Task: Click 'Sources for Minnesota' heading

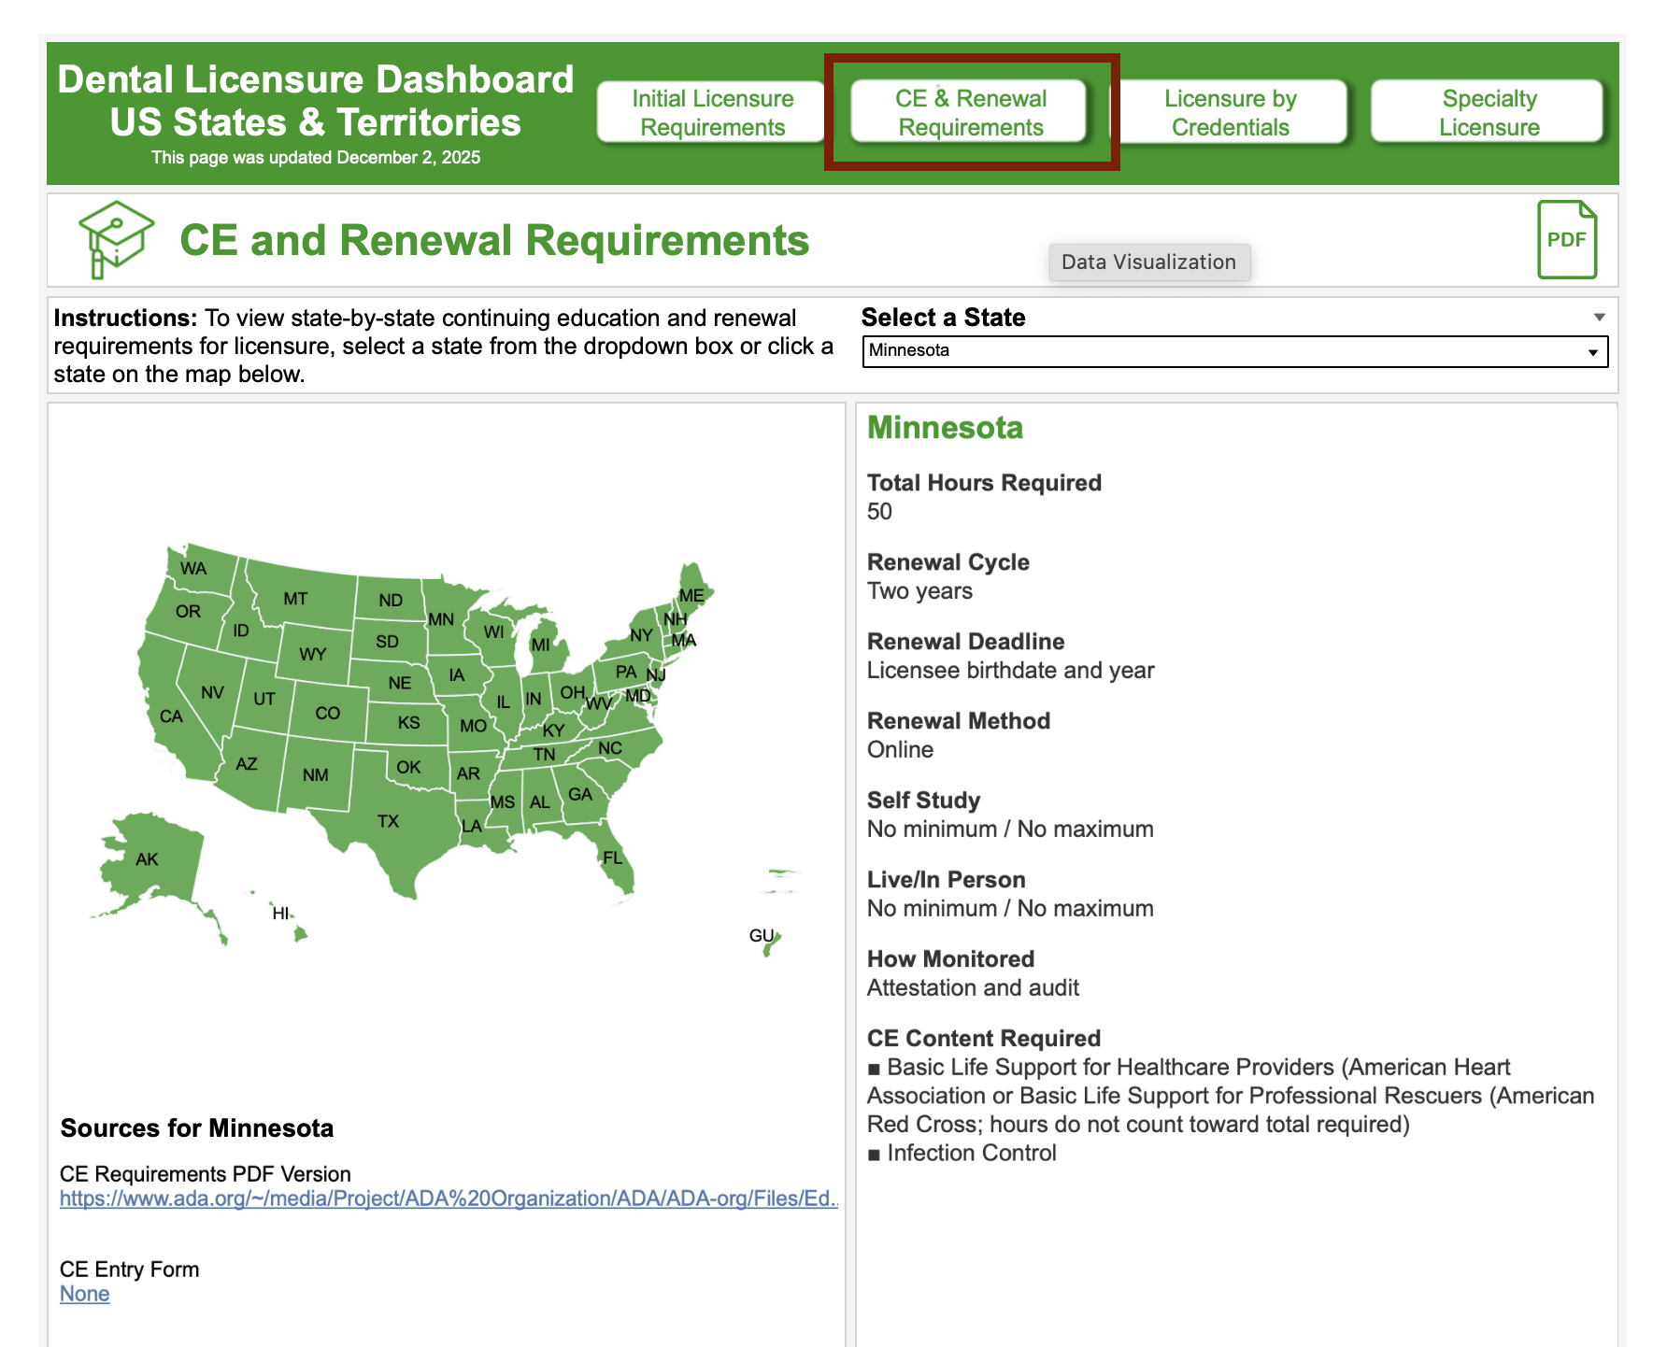Action: click(x=196, y=1127)
